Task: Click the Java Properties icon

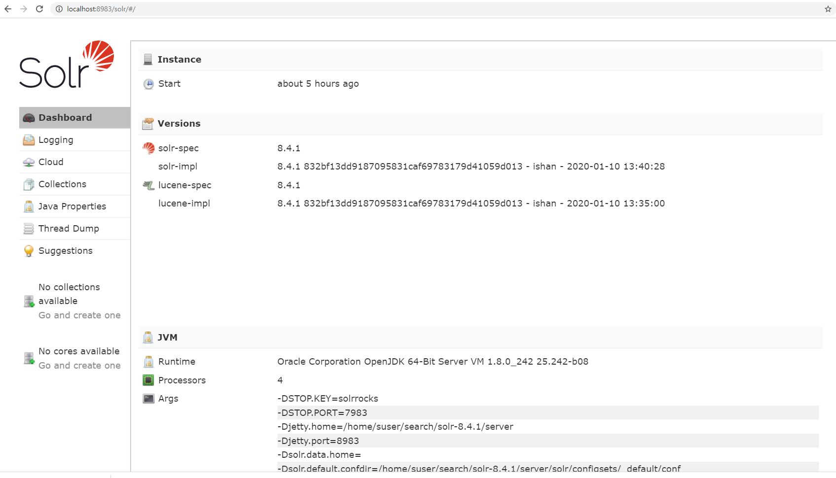Action: tap(29, 206)
